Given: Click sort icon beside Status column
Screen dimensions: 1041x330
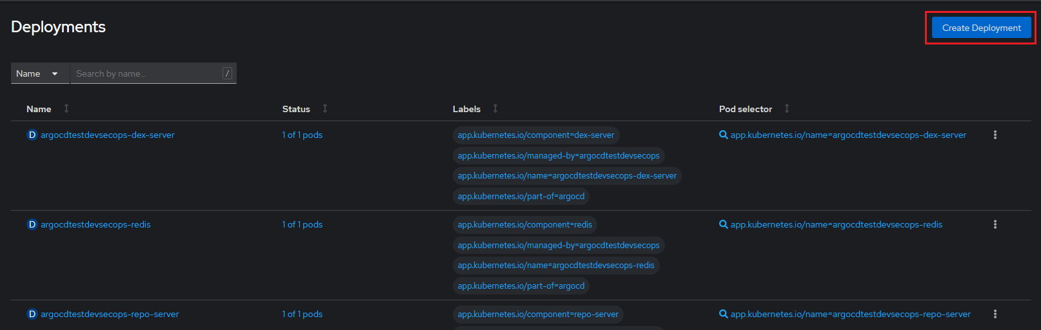Looking at the screenshot, I should [325, 108].
